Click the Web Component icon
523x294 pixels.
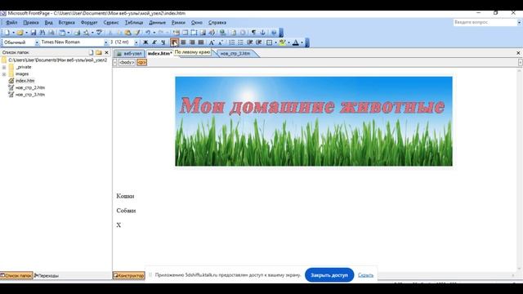pyautogui.click(x=177, y=33)
